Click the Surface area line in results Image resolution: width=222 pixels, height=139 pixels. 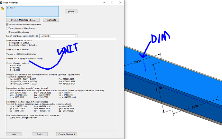pyautogui.click(x=23, y=58)
